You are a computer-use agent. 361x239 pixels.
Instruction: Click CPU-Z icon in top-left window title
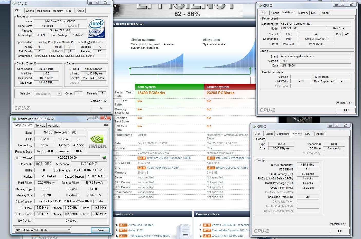tap(14, 4)
